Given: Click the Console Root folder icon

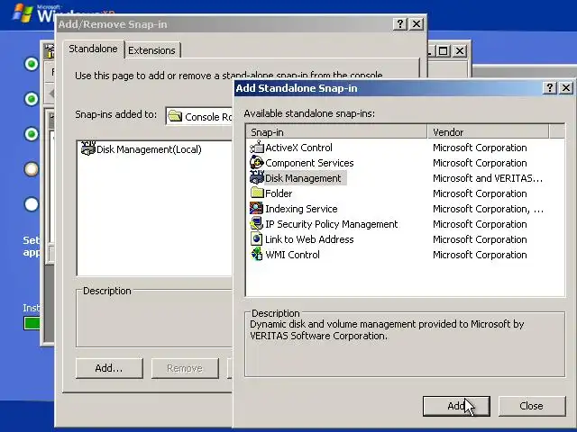Looking at the screenshot, I should coord(175,116).
